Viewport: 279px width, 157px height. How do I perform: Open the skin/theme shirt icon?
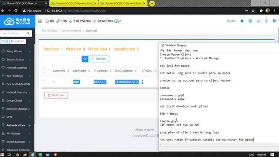242,21
